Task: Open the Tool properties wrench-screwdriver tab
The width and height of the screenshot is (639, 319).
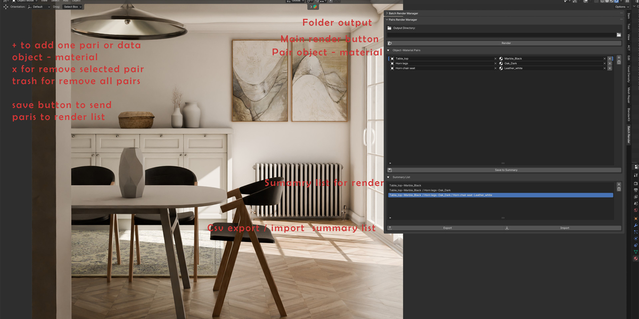Action: pyautogui.click(x=635, y=175)
